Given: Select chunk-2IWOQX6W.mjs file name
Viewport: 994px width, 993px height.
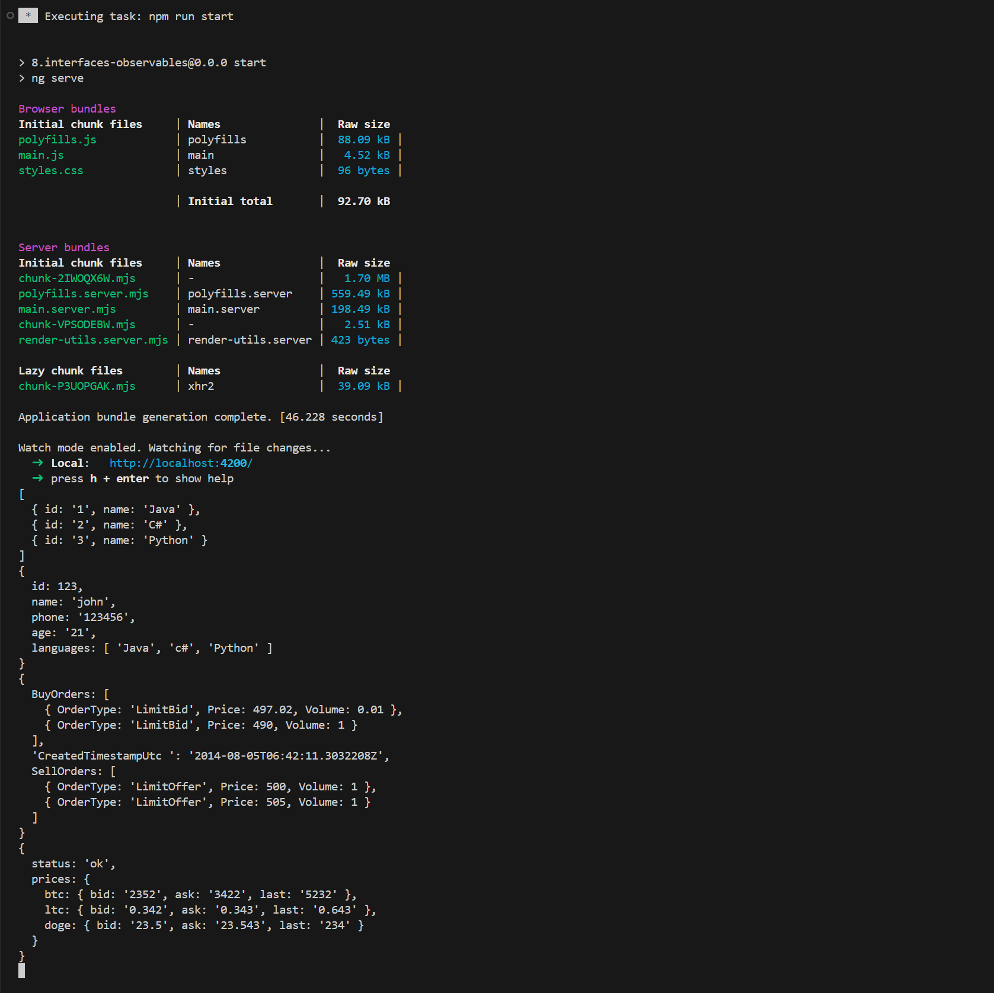Looking at the screenshot, I should click(77, 278).
